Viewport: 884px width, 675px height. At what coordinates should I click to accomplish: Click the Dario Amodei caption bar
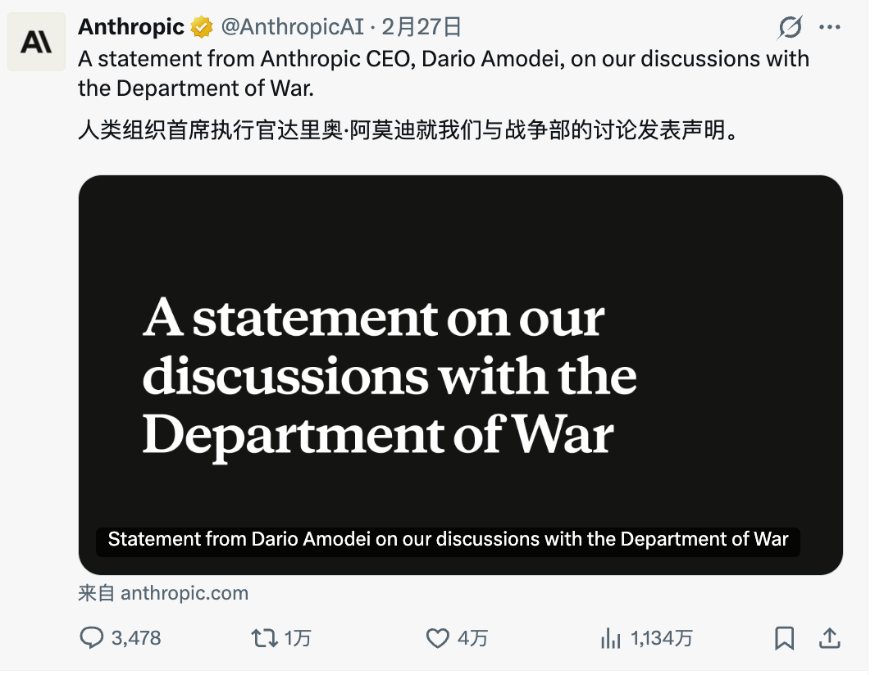448,539
